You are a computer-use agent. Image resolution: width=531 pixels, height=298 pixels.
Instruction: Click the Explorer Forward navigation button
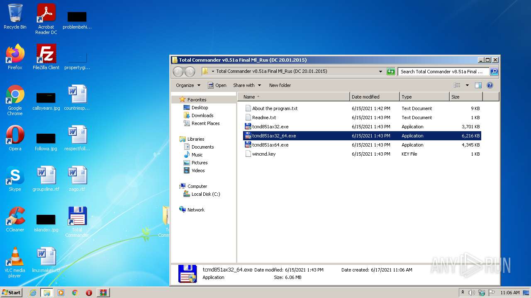coord(190,72)
